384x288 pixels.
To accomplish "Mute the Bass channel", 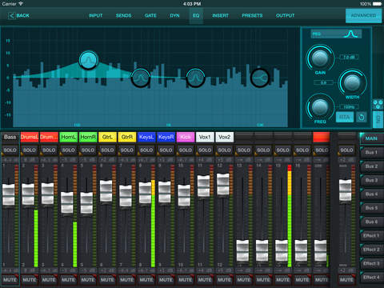I will pyautogui.click(x=10, y=280).
